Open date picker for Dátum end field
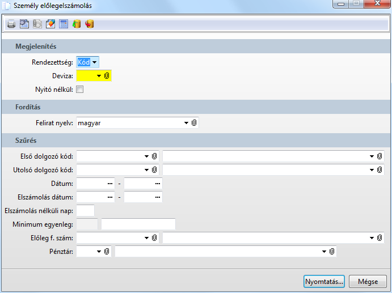 point(158,184)
